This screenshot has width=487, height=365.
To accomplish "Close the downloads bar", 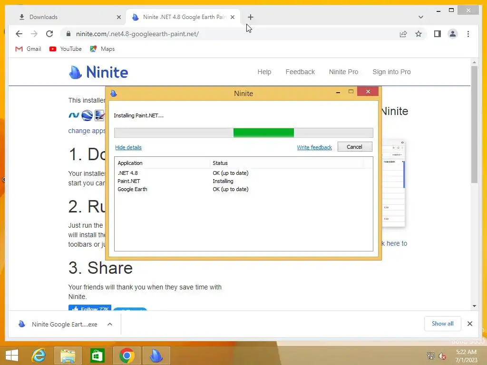I will click(469, 324).
